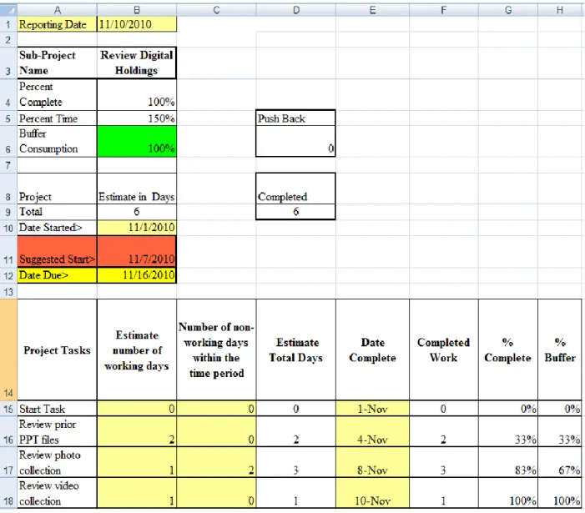Viewport: 585px width, 513px height.
Task: Select column B header
Action: point(137,10)
